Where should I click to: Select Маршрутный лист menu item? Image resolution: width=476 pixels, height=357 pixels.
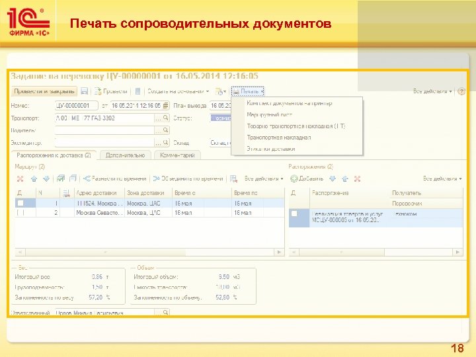click(x=270, y=115)
